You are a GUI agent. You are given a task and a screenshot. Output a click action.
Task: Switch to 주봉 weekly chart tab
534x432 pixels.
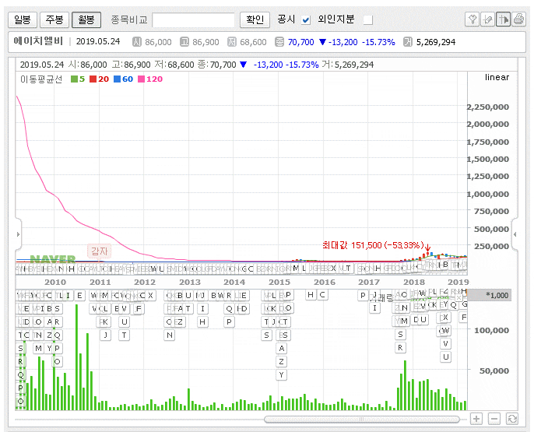coord(54,19)
